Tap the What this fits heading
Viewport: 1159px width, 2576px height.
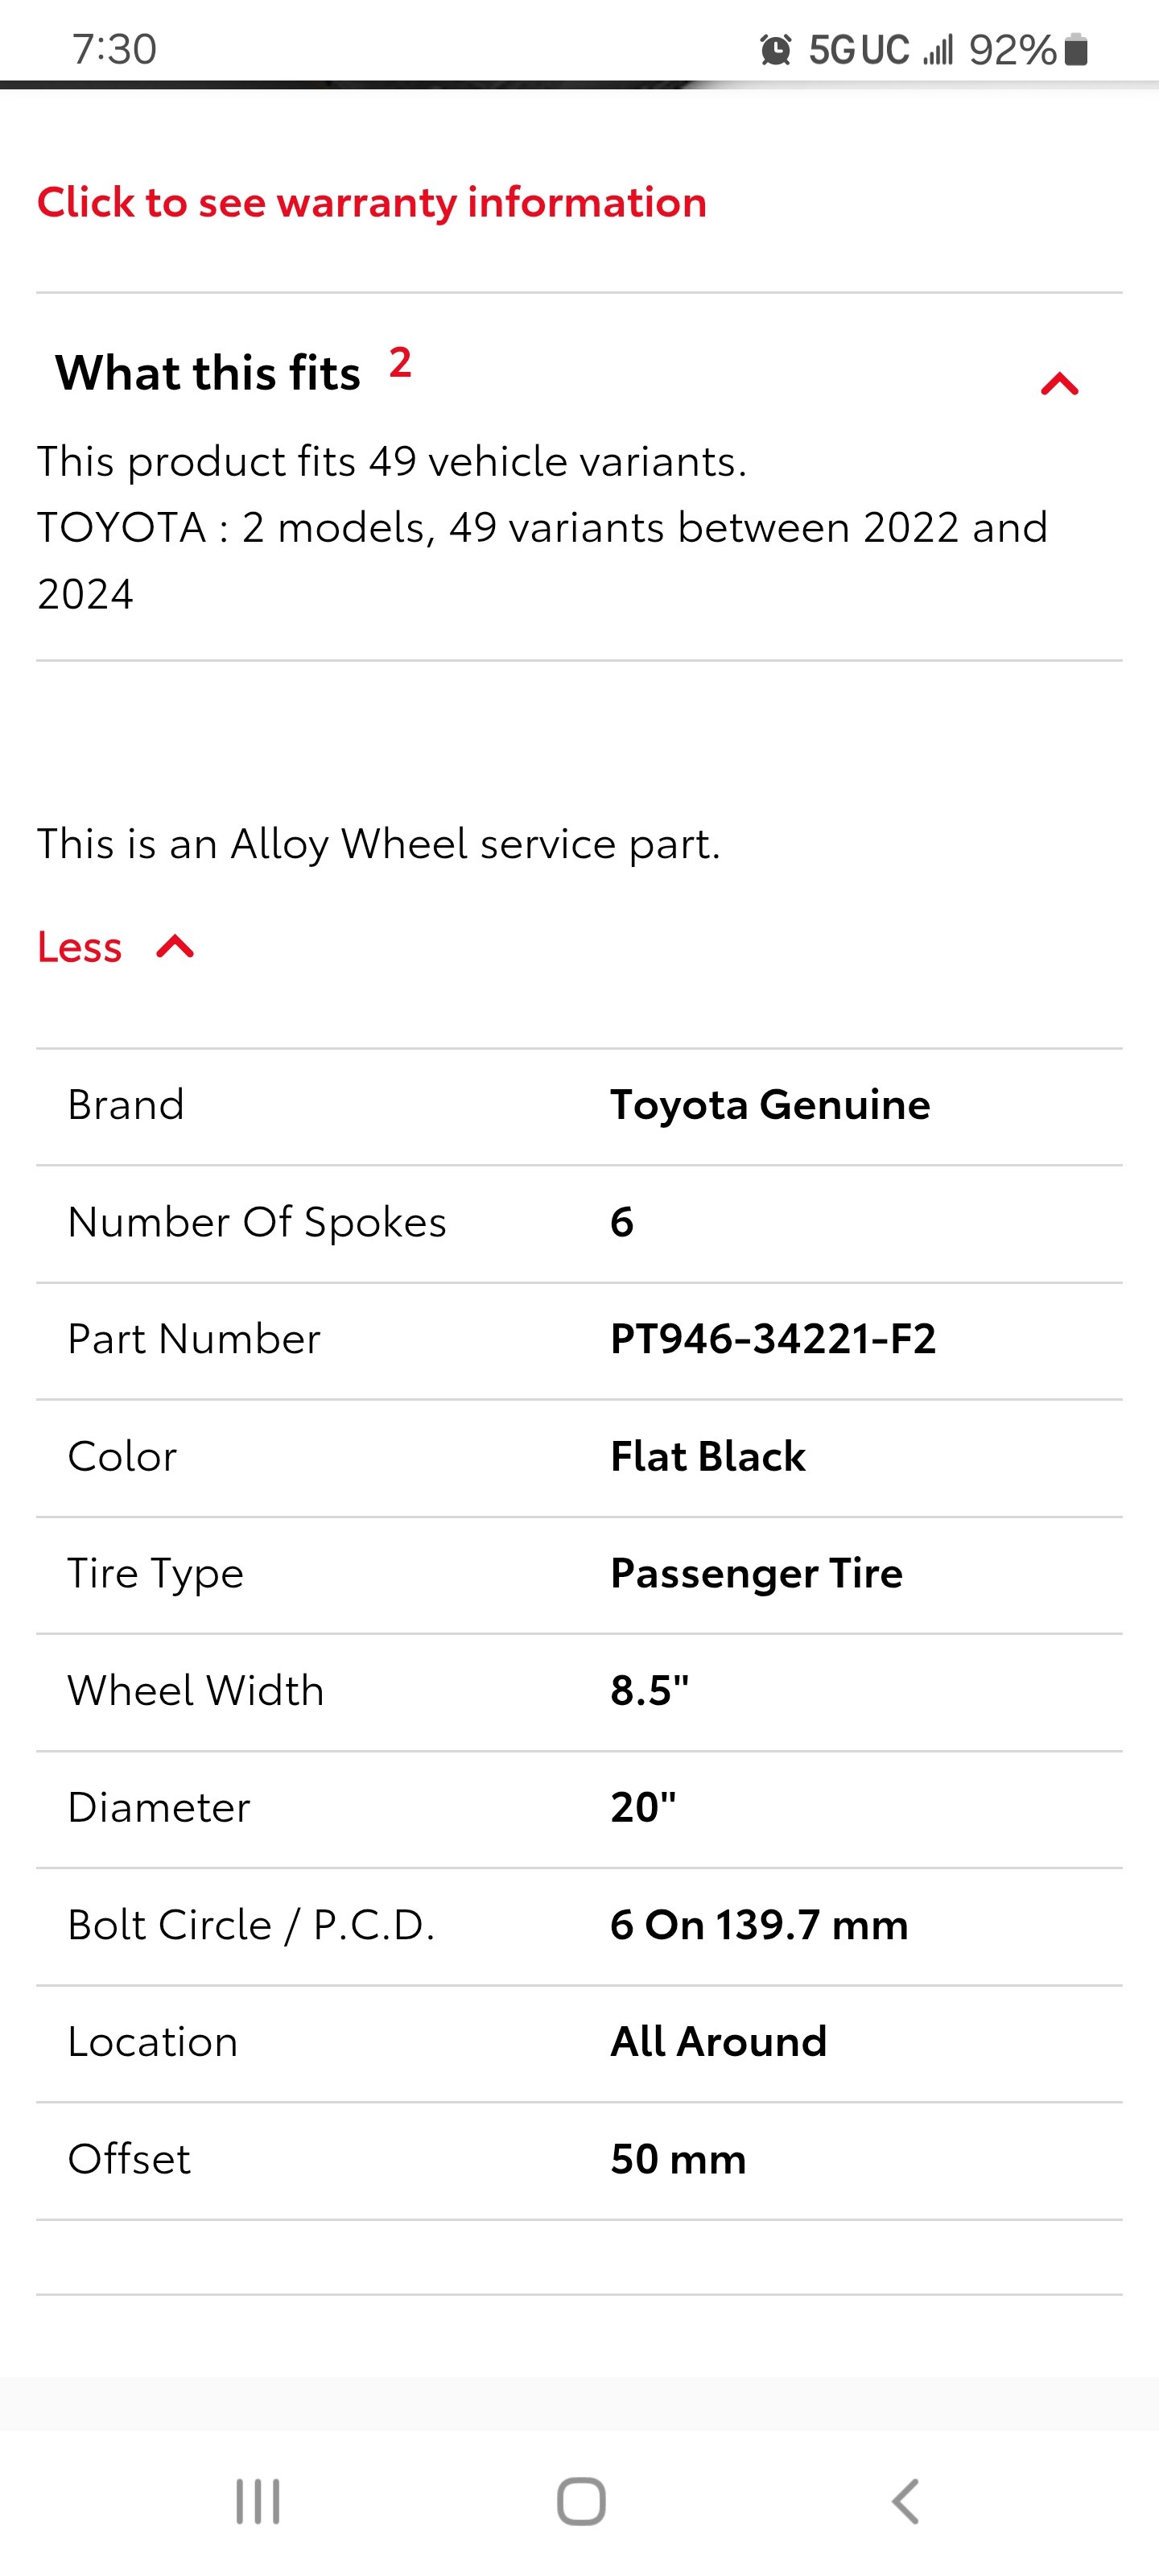click(207, 373)
